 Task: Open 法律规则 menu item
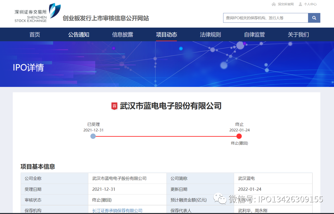pyautogui.click(x=210, y=34)
